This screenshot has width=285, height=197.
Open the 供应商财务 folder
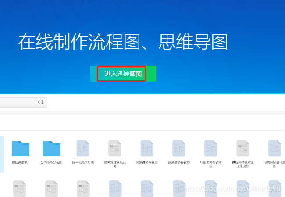[x=20, y=148]
